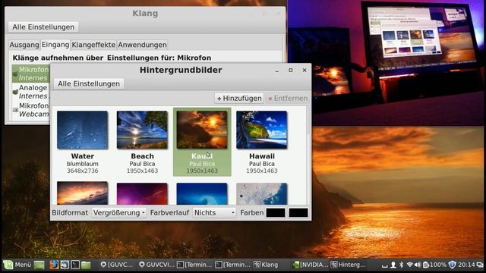The height and width of the screenshot is (273, 486).
Task: Click the launcher icon between Firefox and terminal
Action: click(65, 265)
